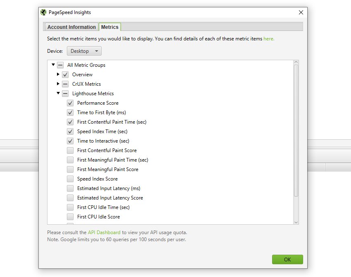Screen dimensions: 351x277
Task: Enable First Contentful Paint Score checkbox
Action: 70,150
